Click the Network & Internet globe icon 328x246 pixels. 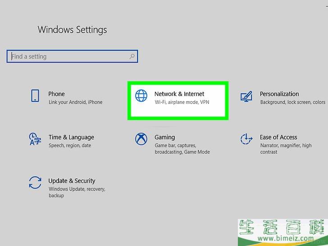[141, 96]
